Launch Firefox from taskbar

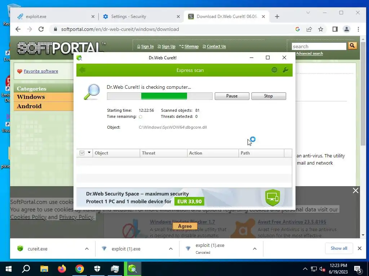click(x=62, y=269)
